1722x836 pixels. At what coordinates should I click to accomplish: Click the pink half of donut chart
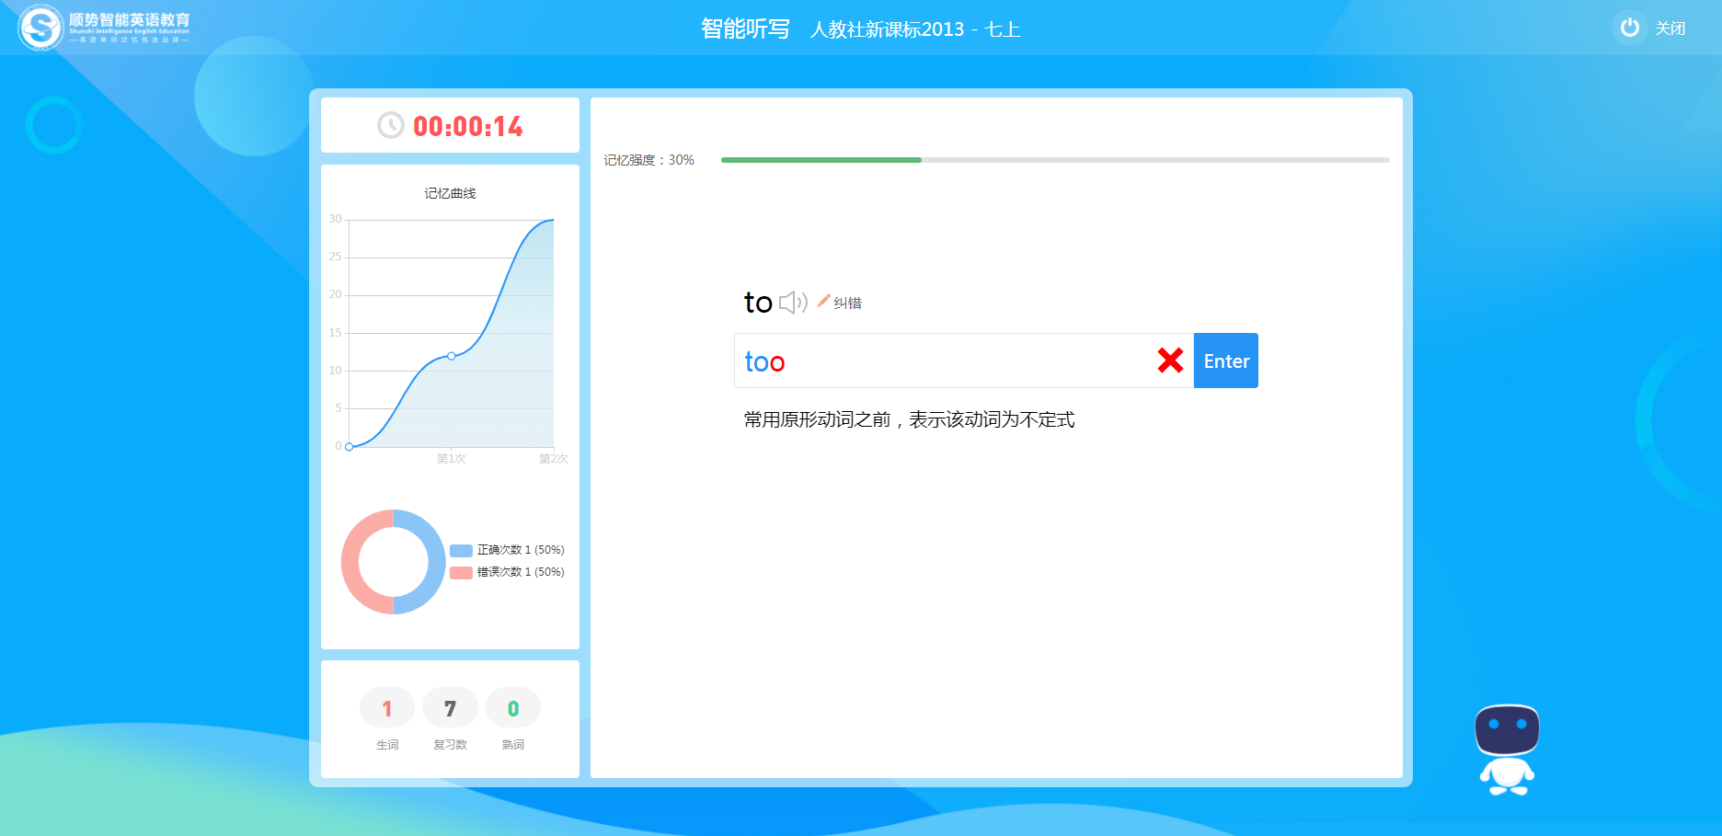click(350, 562)
